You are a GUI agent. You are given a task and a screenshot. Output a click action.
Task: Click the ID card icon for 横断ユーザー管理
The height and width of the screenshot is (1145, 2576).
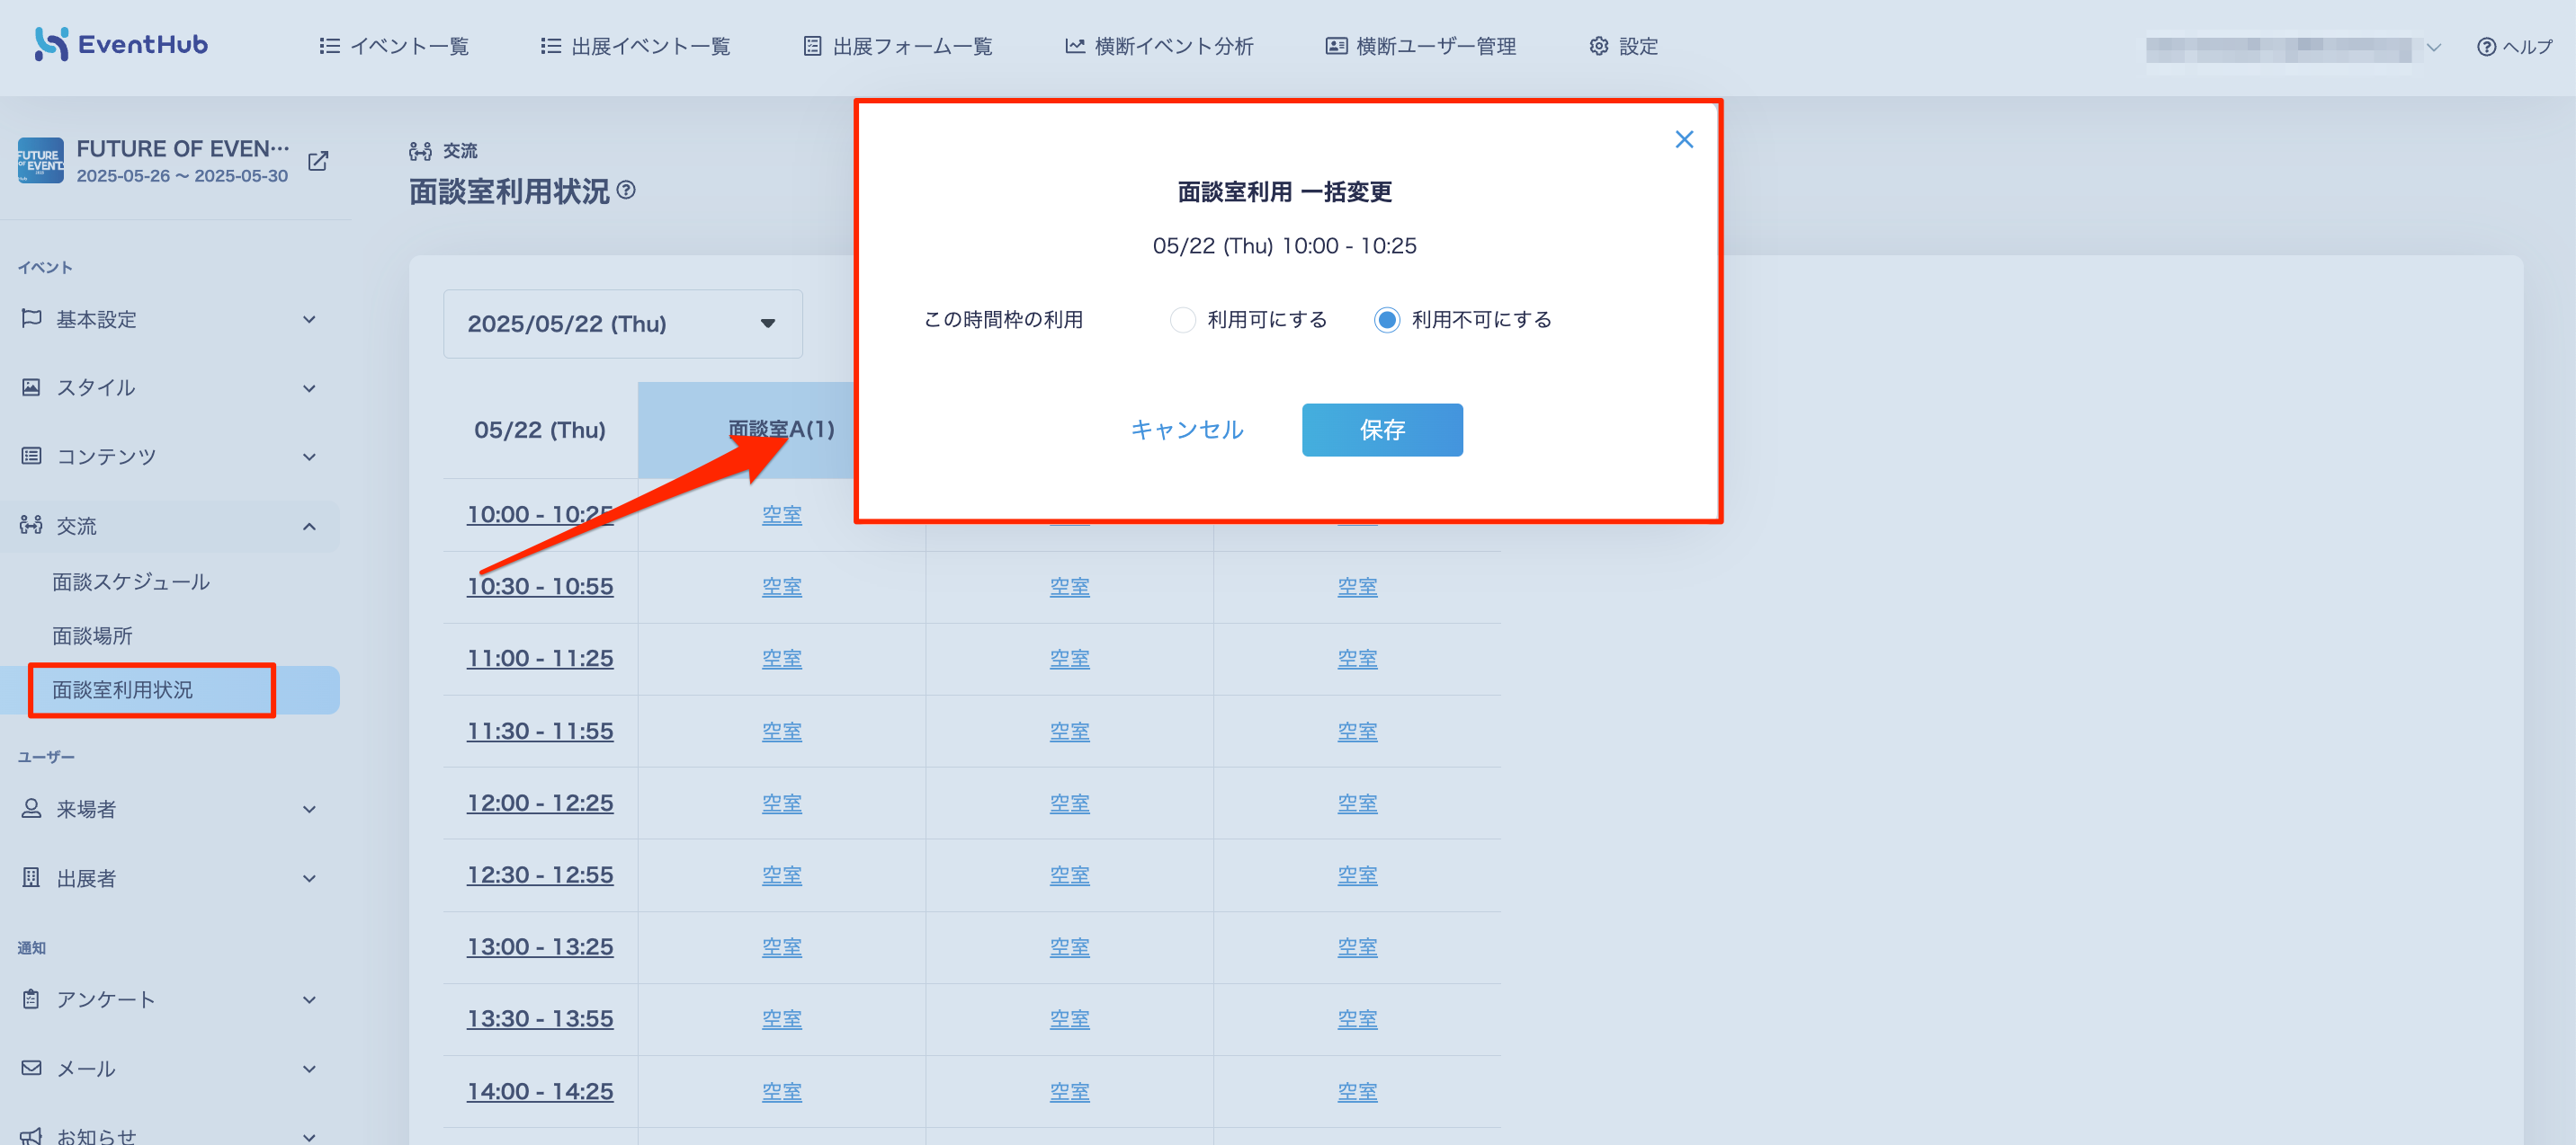pyautogui.click(x=1336, y=46)
